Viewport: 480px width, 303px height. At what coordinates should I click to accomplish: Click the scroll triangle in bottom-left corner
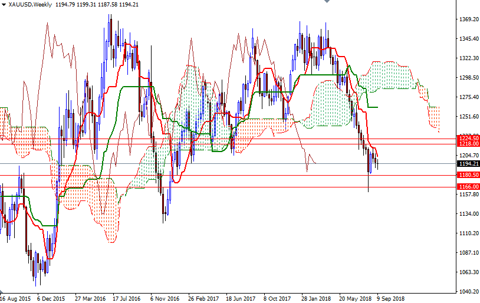coord(2,292)
